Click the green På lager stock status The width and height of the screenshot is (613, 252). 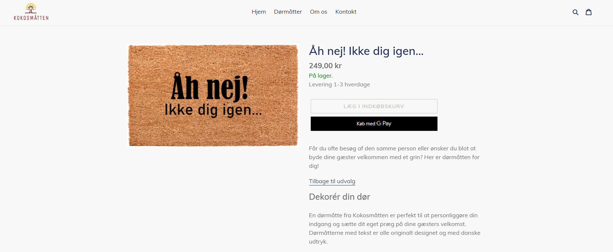320,76
